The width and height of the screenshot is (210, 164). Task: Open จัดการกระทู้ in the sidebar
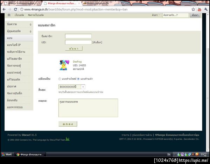(19, 66)
